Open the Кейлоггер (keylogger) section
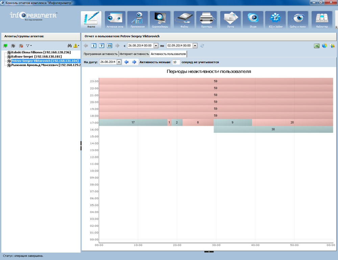The width and height of the screenshot is (338, 260). (321, 20)
